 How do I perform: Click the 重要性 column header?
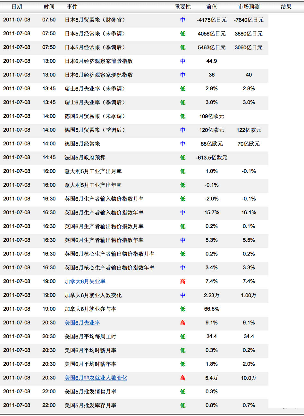pyautogui.click(x=183, y=7)
